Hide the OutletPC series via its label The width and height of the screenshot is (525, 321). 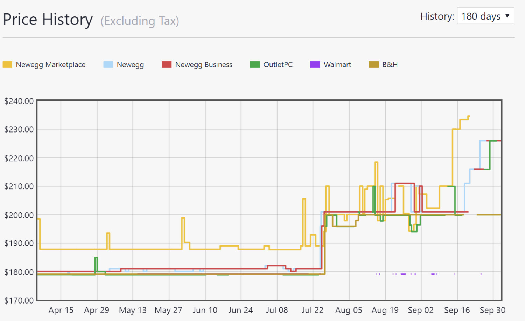278,65
